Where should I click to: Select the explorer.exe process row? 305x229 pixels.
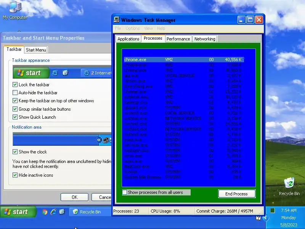tap(184, 97)
